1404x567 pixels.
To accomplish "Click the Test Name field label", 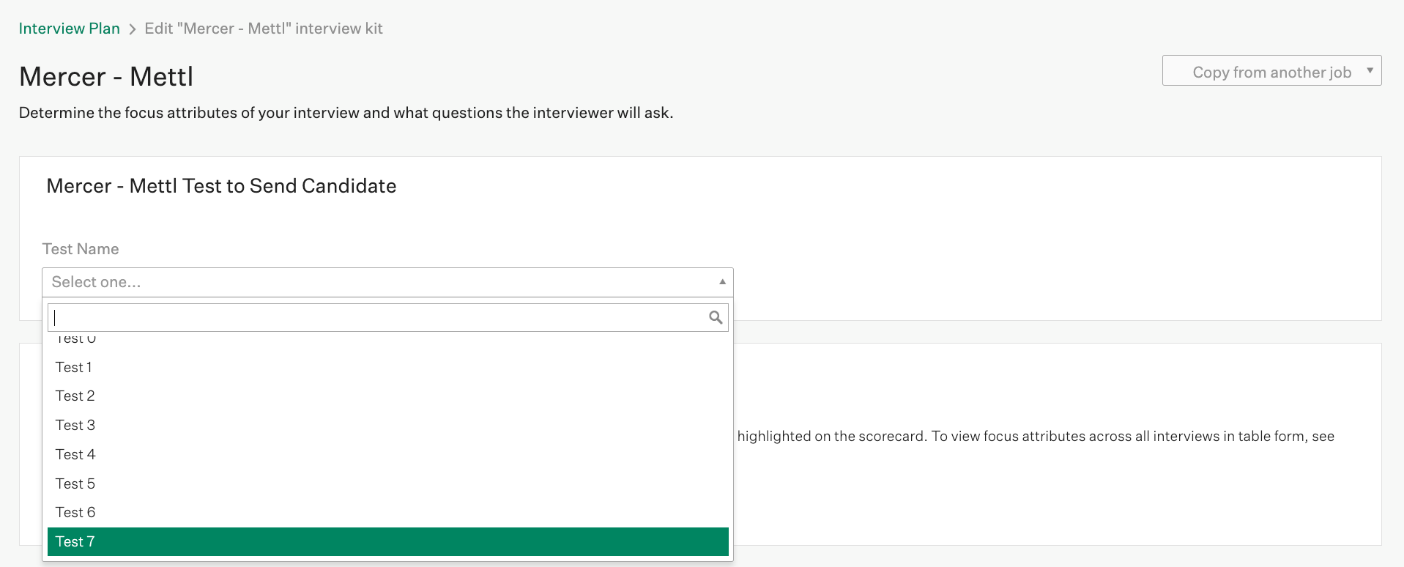I will [x=81, y=249].
